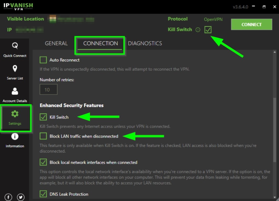Viewport: 279px width, 201px height.
Task: Select the Settings gear icon
Action: [15, 114]
